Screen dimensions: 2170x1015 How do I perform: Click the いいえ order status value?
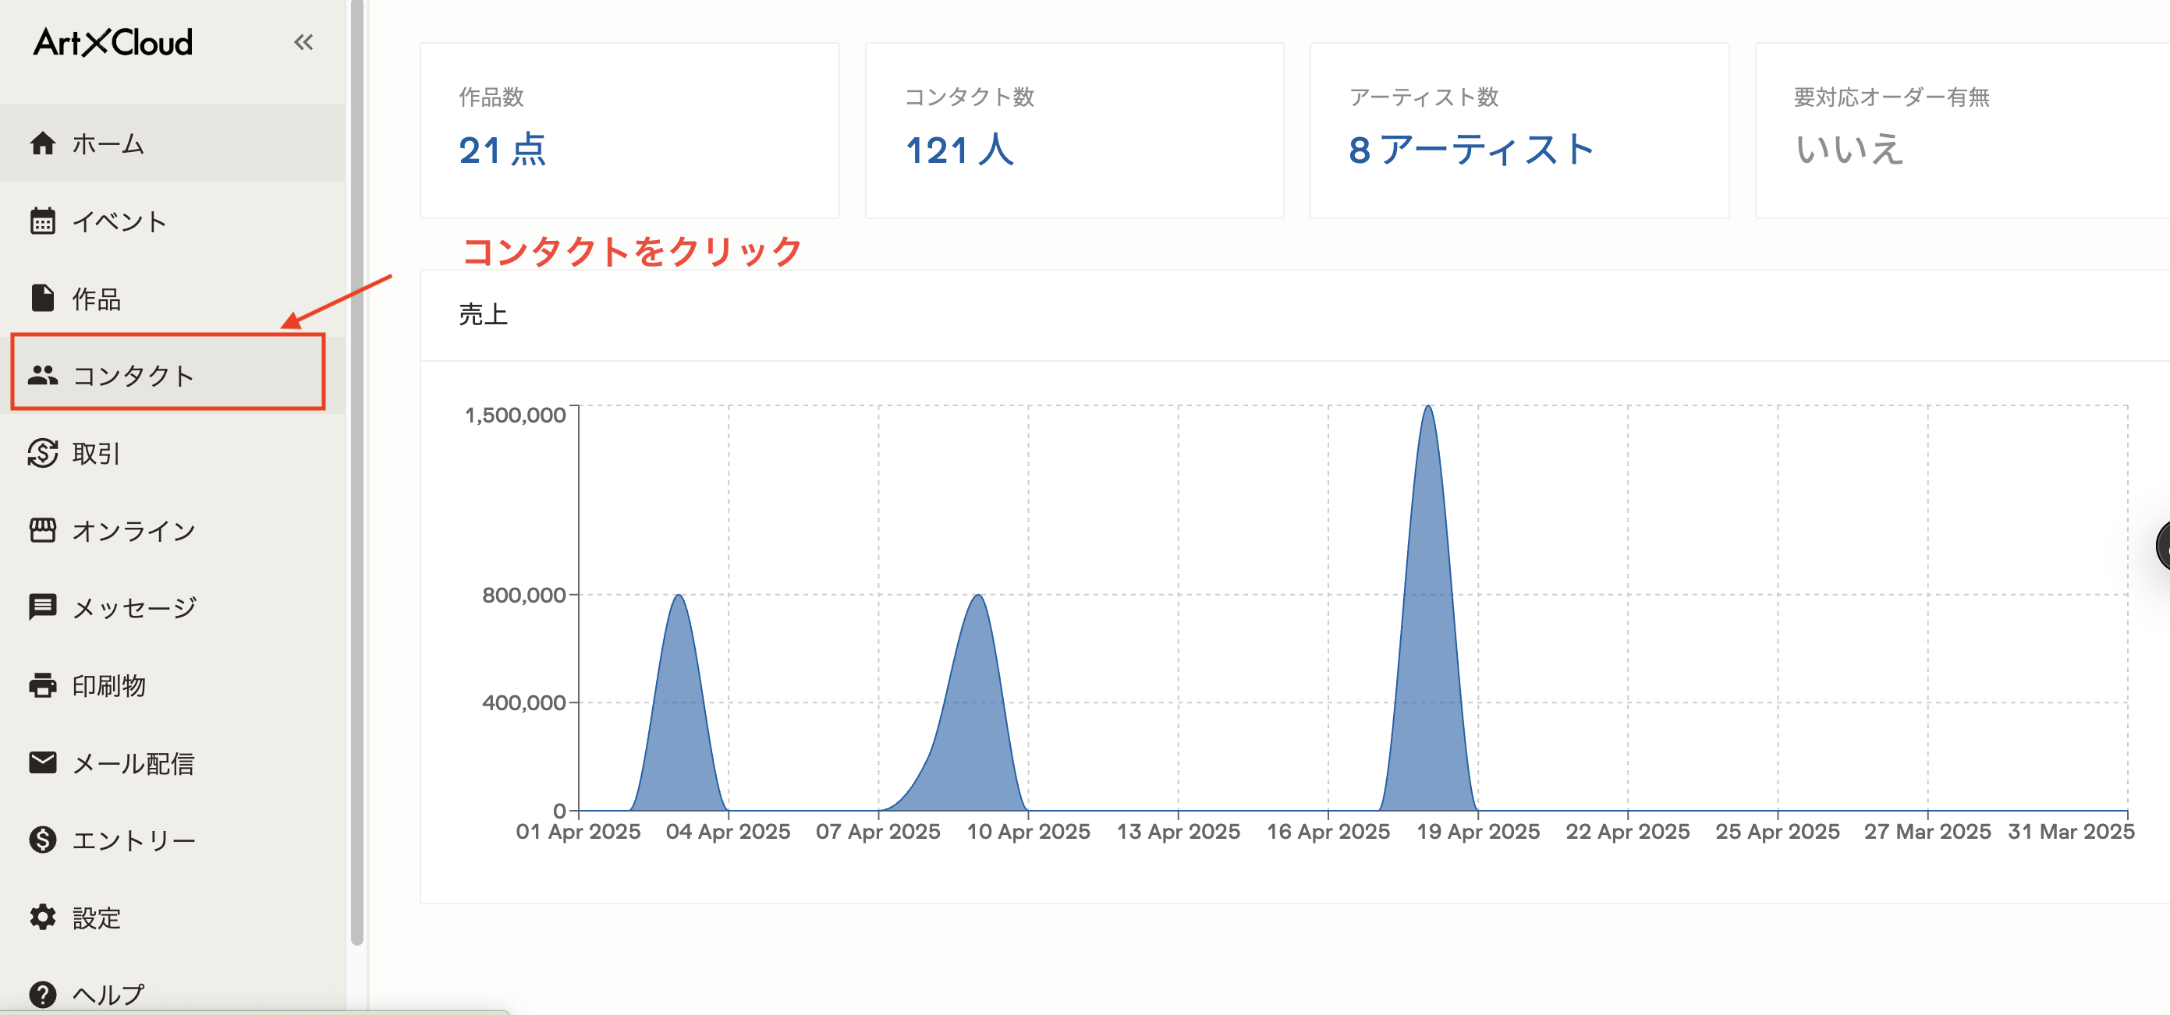coord(1849,150)
